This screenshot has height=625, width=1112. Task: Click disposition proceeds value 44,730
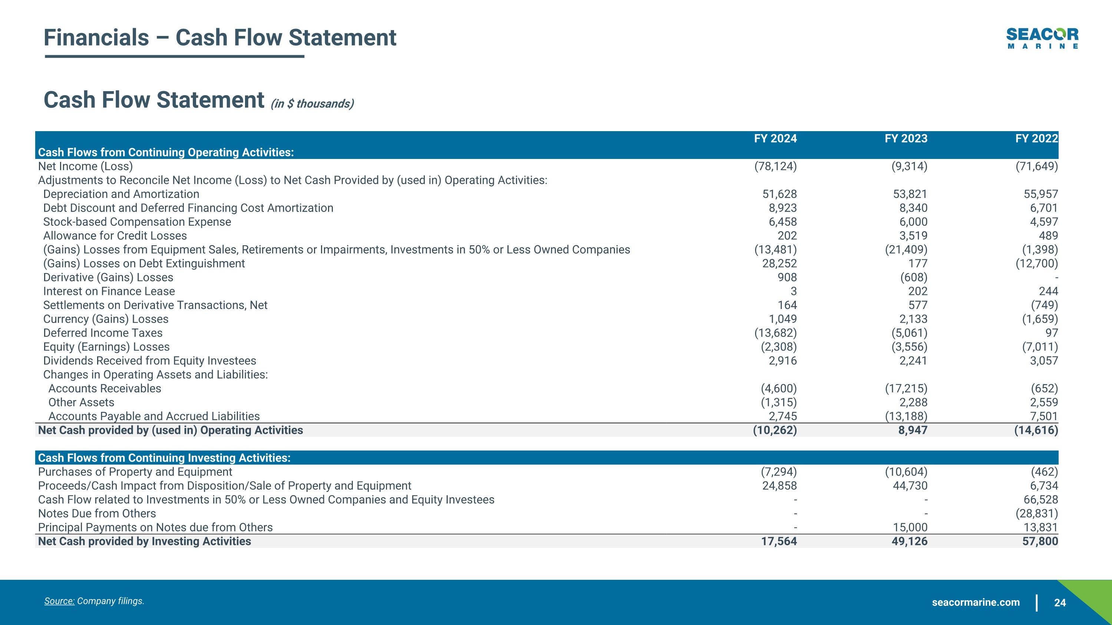pyautogui.click(x=910, y=486)
